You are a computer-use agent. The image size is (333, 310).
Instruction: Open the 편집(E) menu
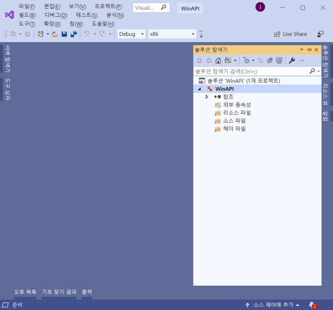pyautogui.click(x=52, y=7)
